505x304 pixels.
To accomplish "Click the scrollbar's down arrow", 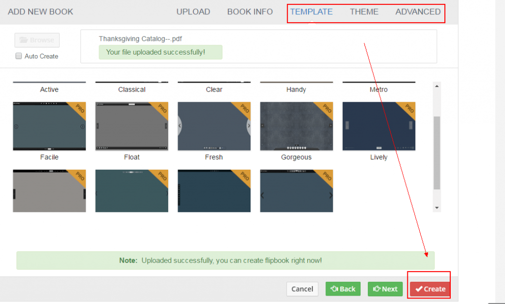I will 436,207.
